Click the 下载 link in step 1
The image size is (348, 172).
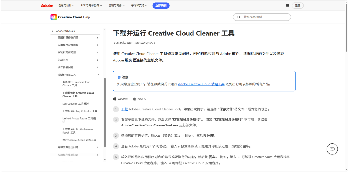pos(124,109)
